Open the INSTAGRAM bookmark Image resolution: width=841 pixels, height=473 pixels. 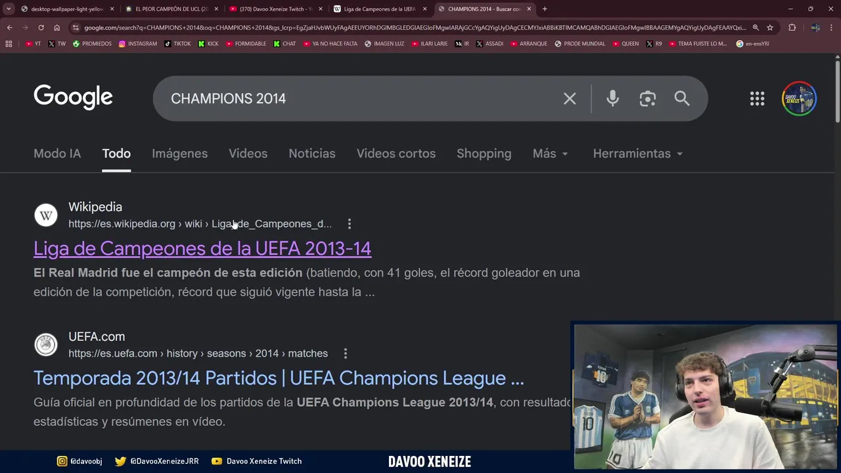[138, 44]
